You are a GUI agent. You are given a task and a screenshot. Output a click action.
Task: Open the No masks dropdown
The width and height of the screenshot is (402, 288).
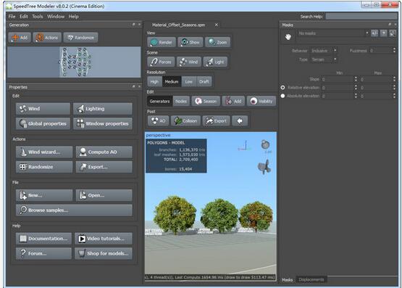point(333,33)
